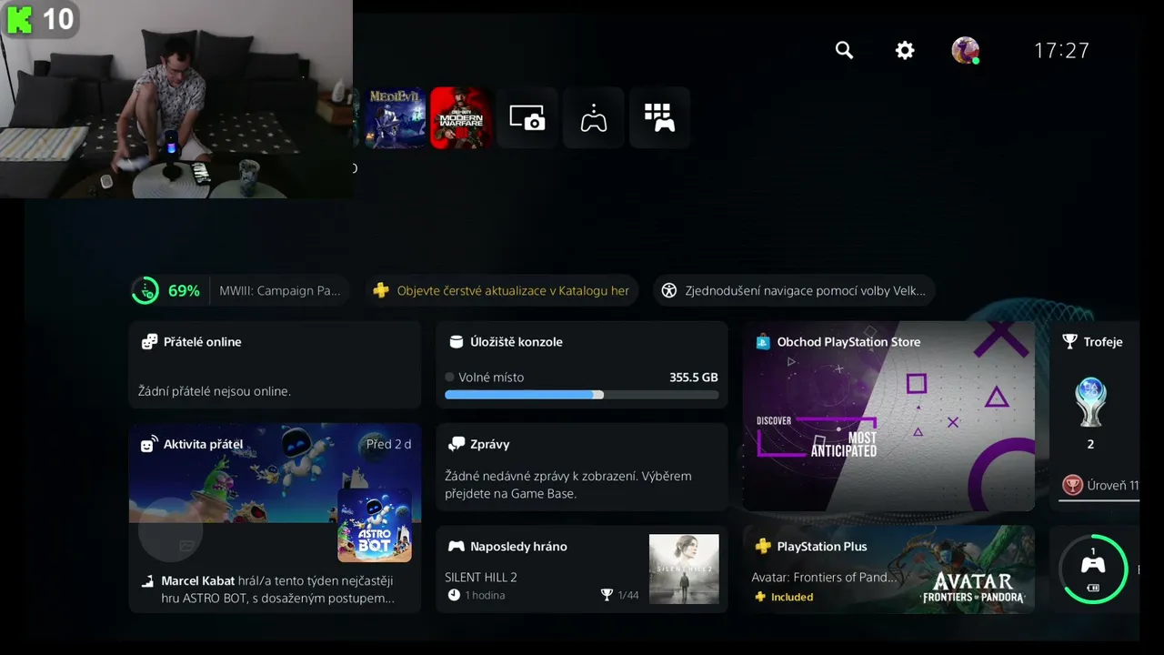1164x655 pixels.
Task: Click the Volné místo label
Action: coord(491,378)
